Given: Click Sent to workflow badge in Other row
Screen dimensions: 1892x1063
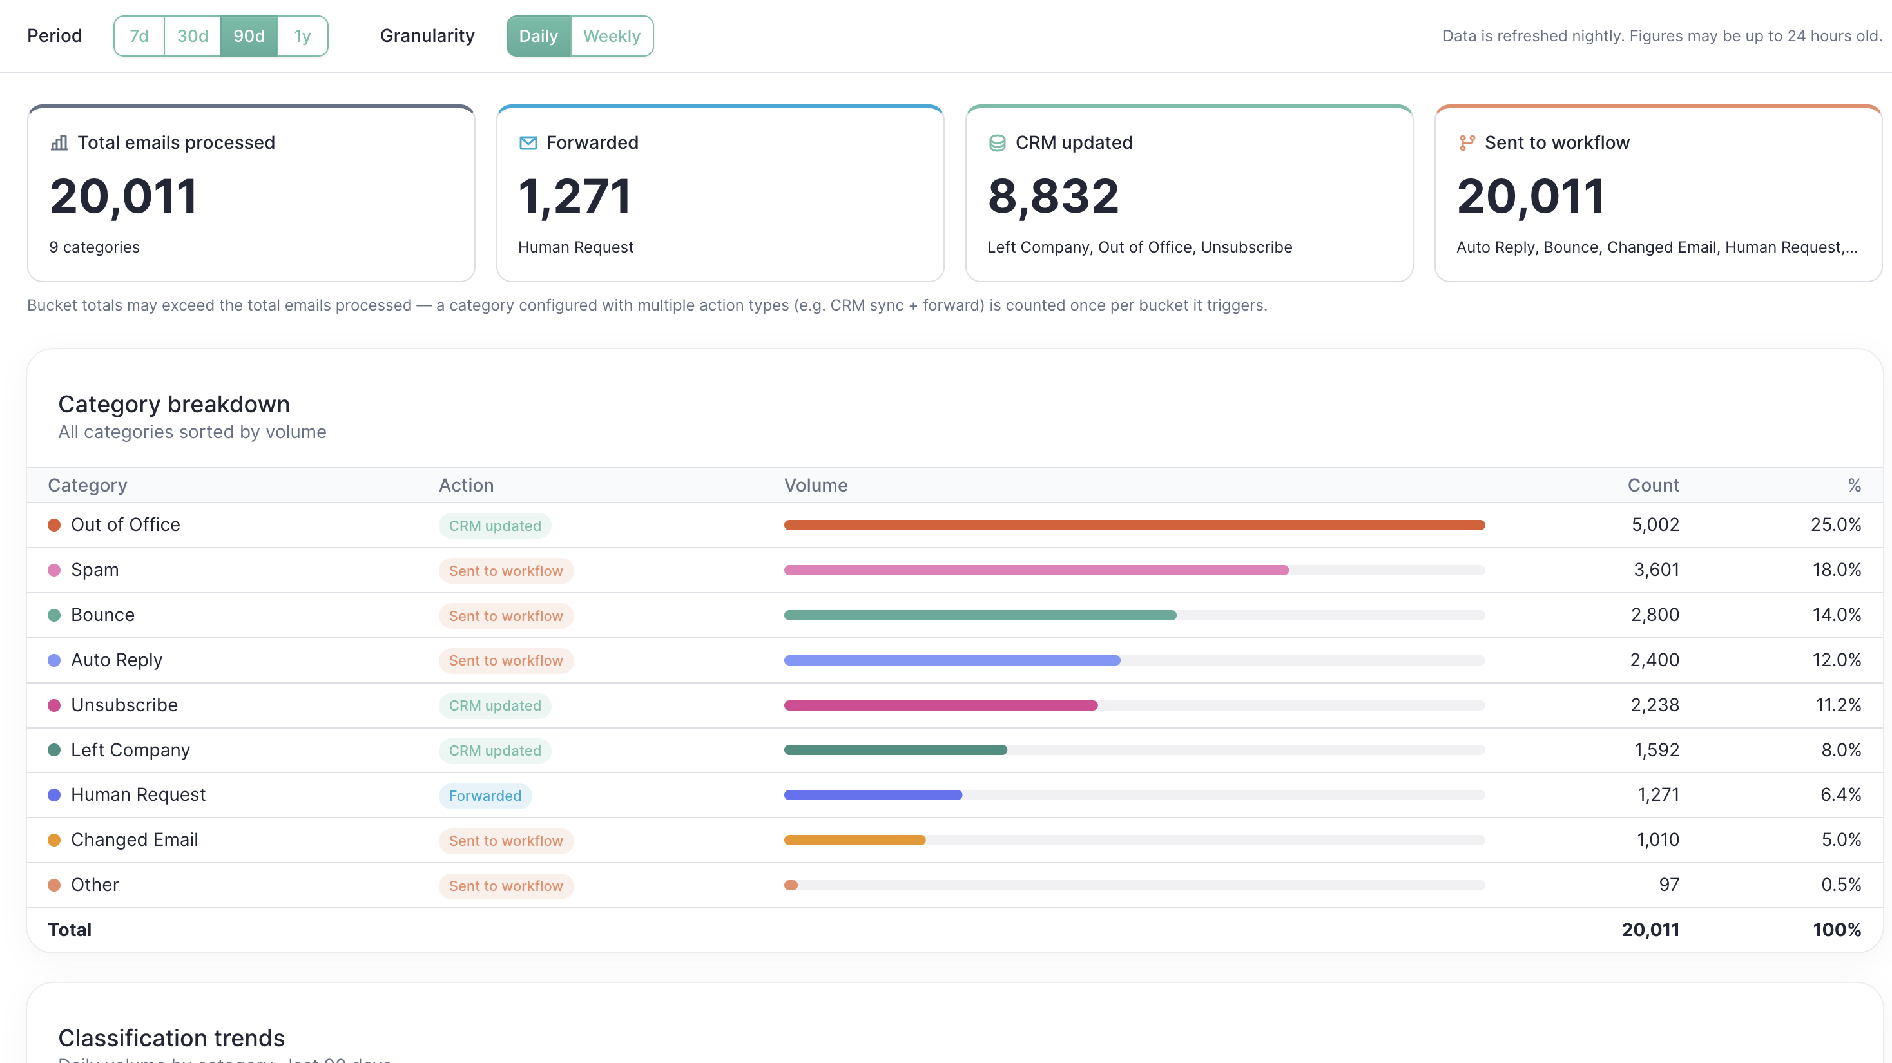Looking at the screenshot, I should (x=506, y=886).
